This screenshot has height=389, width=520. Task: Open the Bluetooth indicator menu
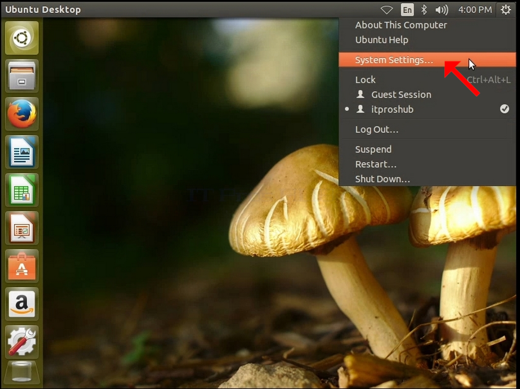tap(424, 10)
